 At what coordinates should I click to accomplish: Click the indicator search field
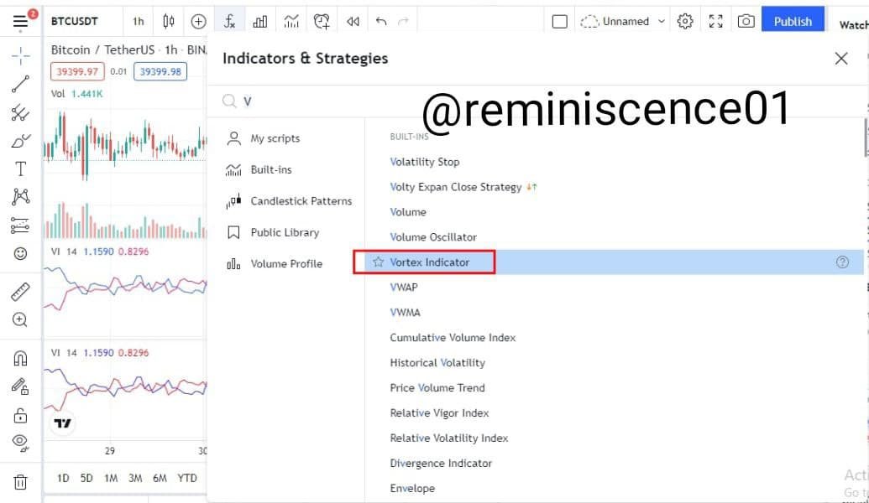[x=535, y=101]
